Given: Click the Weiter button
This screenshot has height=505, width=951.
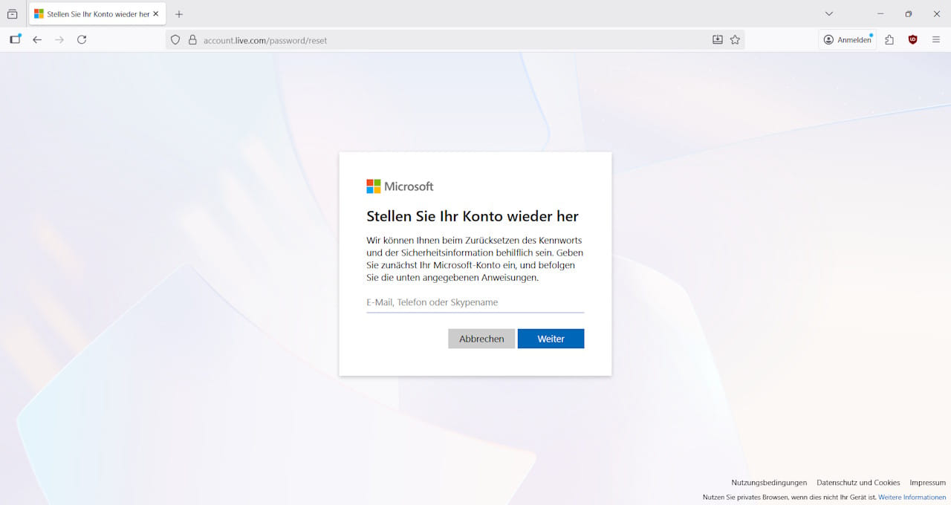Looking at the screenshot, I should [x=551, y=339].
